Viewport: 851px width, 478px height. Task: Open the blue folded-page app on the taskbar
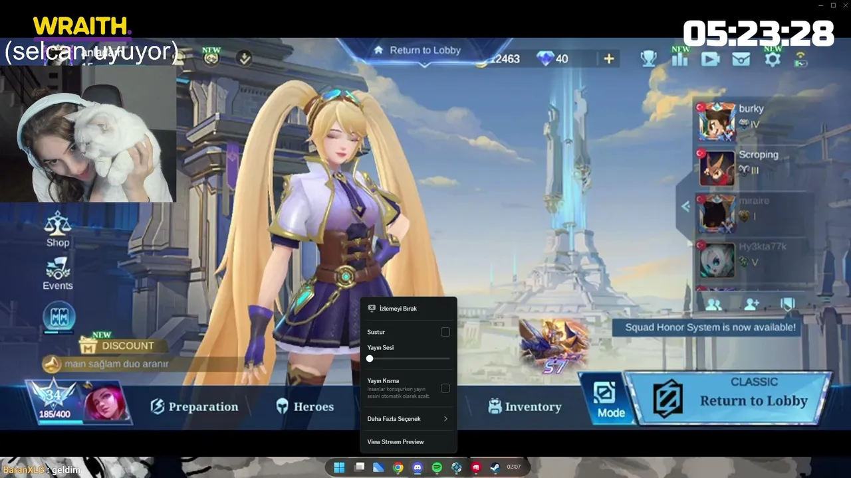click(378, 467)
